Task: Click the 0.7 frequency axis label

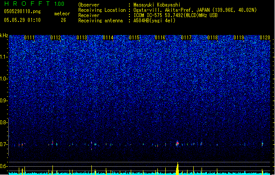Action: point(3,144)
